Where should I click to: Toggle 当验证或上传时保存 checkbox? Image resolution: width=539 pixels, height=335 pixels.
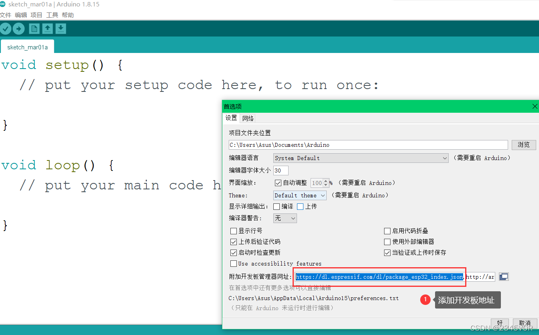coord(387,253)
